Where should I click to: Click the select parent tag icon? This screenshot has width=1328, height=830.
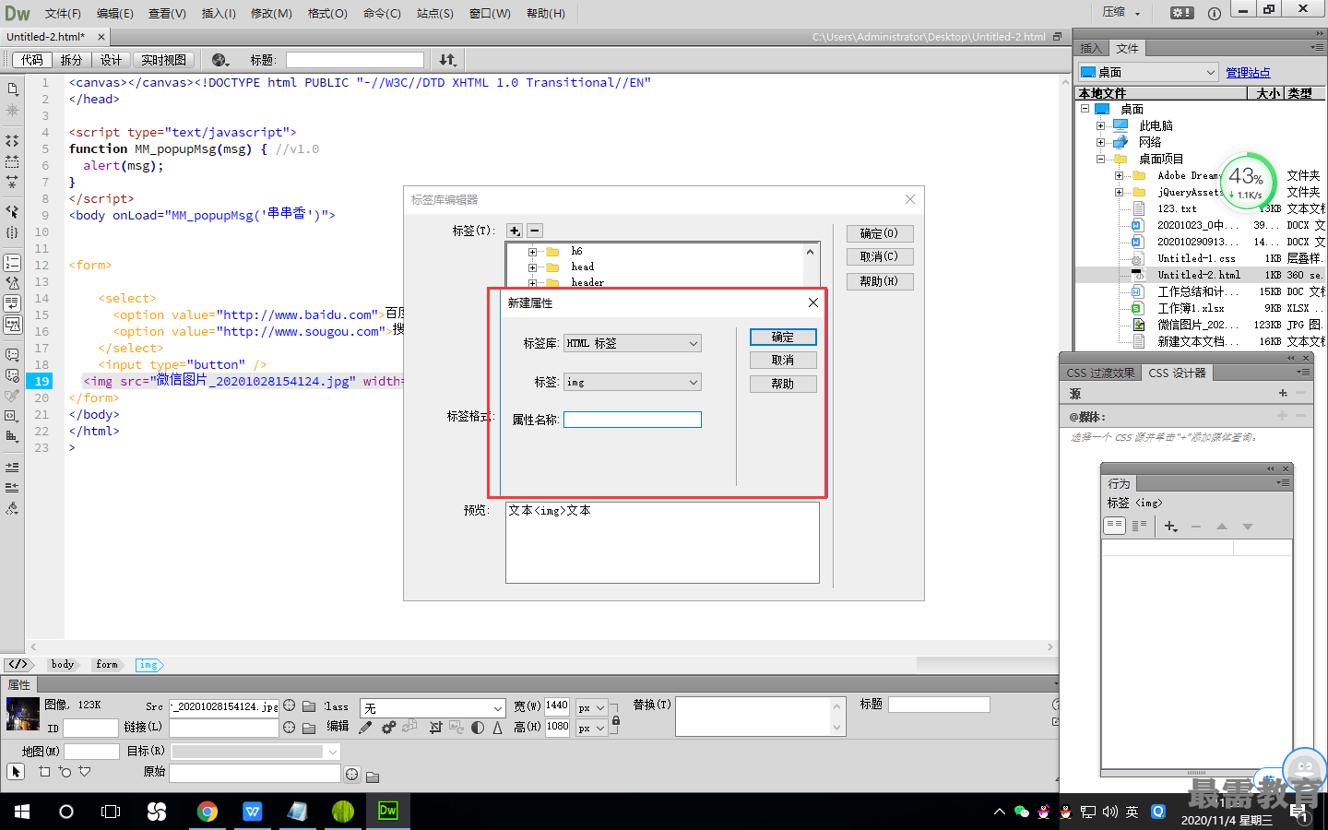point(12,210)
